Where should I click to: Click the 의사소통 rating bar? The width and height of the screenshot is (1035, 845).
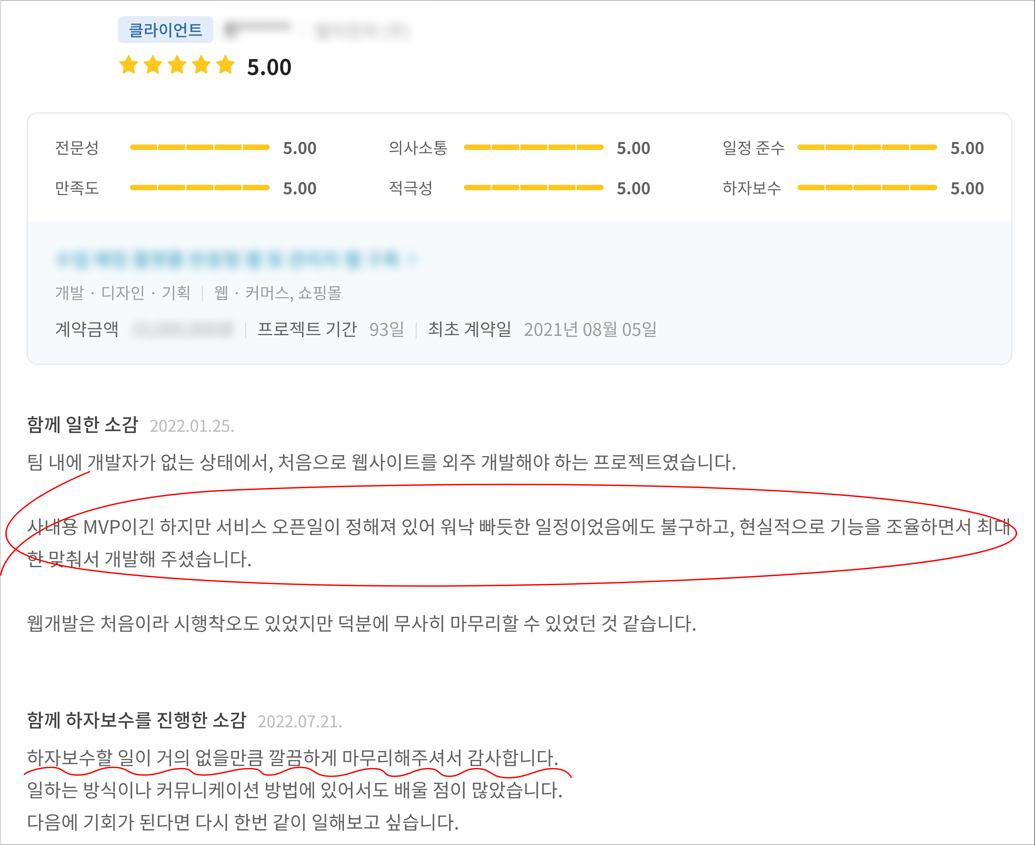[x=533, y=148]
